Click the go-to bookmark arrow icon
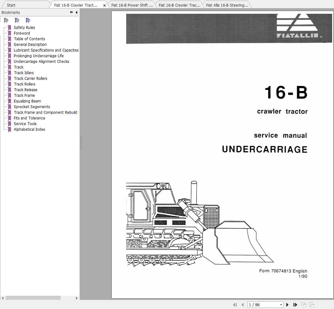Screen dimensions: 334x309 coord(28,20)
